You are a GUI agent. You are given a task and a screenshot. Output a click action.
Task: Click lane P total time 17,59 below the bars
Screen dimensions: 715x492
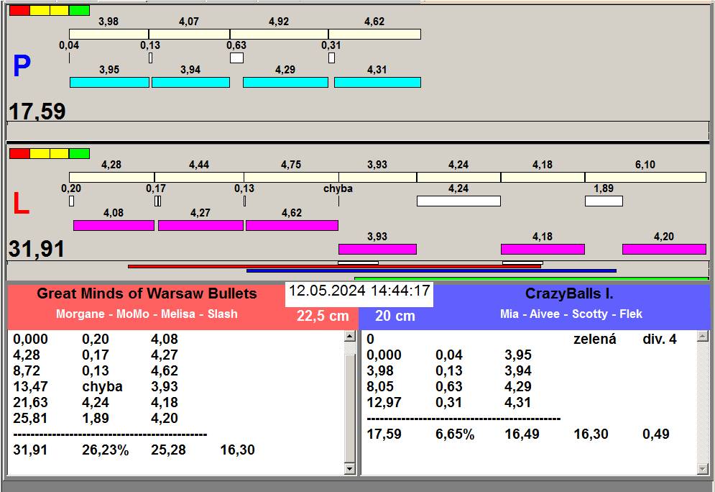(x=37, y=111)
